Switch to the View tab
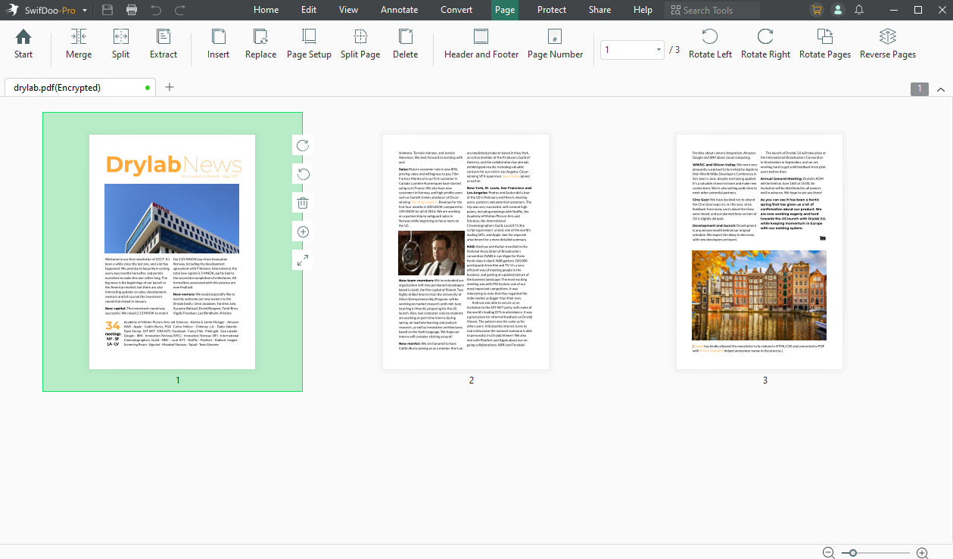Viewport: 953px width, 559px height. coord(349,10)
